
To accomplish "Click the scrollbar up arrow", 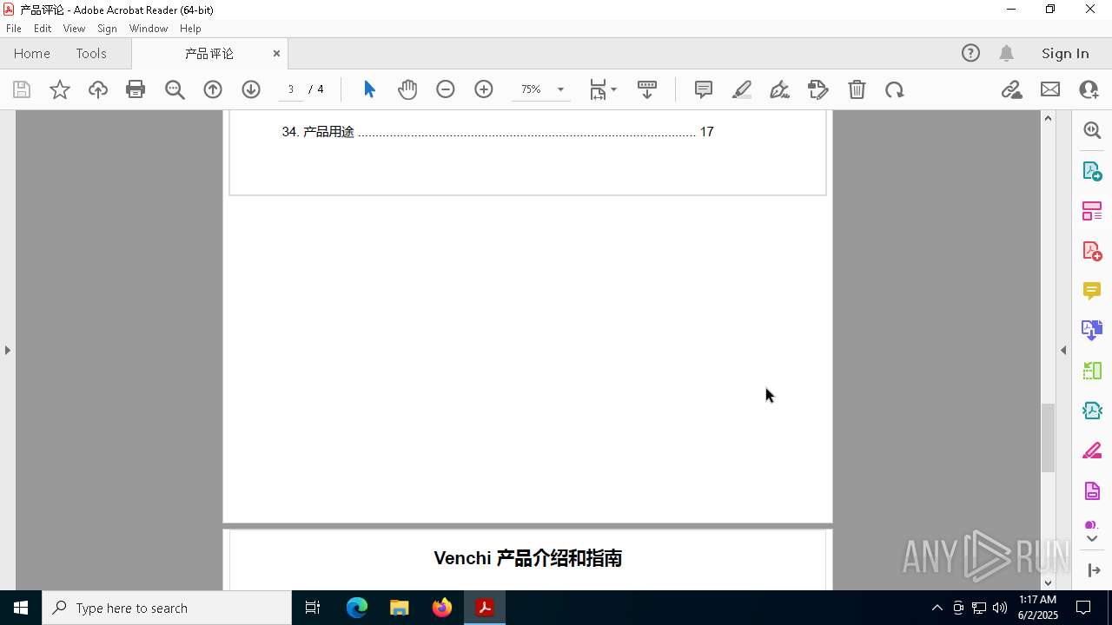I will click(1048, 118).
